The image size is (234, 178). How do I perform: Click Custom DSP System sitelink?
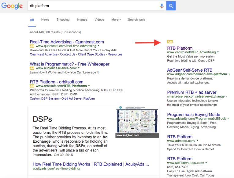point(44,98)
